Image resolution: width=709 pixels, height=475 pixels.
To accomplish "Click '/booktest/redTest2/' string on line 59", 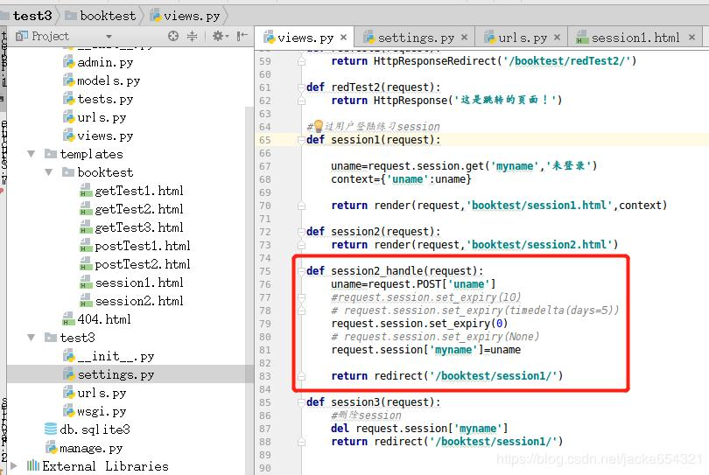I will [x=567, y=60].
